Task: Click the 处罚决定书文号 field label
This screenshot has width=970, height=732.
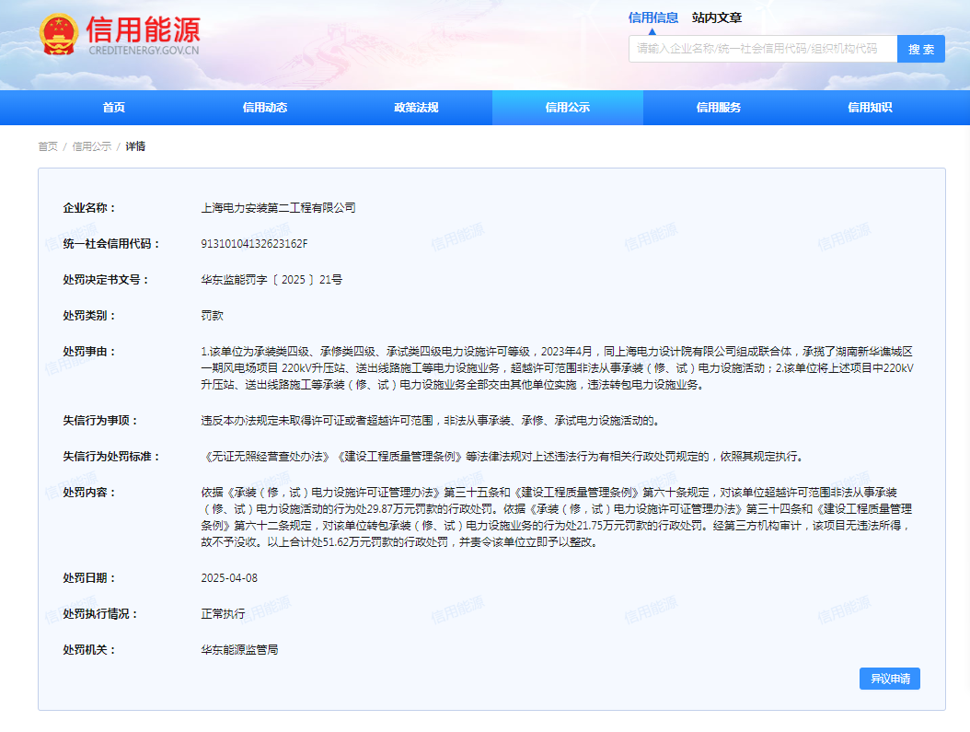Action: 106,280
